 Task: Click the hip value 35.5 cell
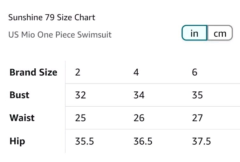pos(84,141)
